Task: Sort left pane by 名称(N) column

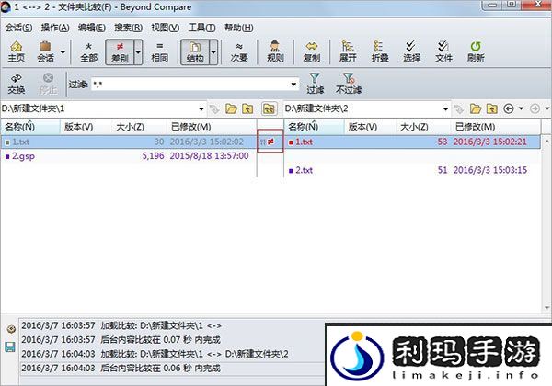Action: (30, 127)
